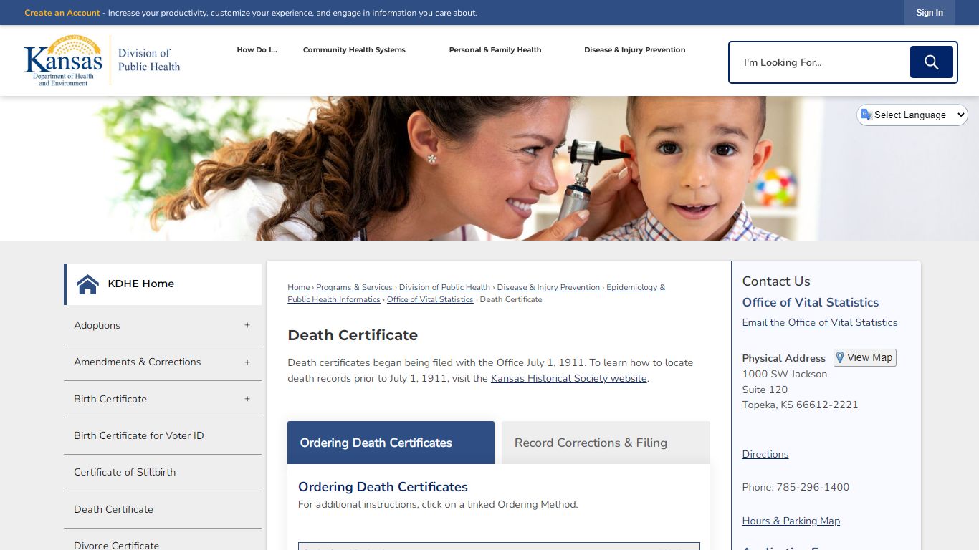
Task: Open the Hours & Parking Map link
Action: click(x=791, y=521)
